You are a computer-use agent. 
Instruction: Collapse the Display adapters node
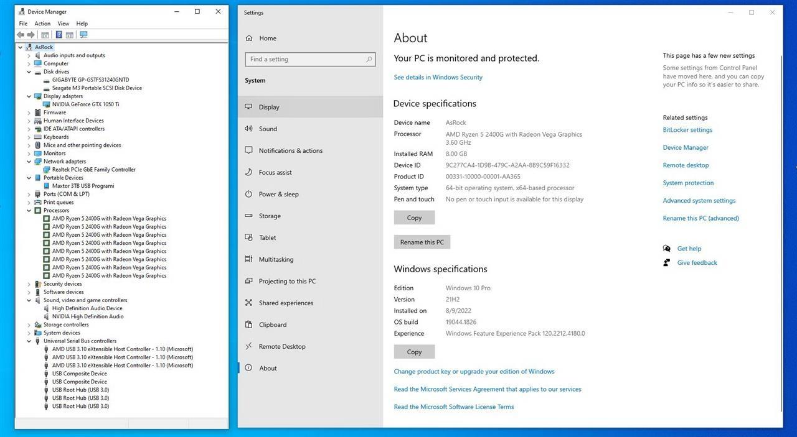[29, 96]
